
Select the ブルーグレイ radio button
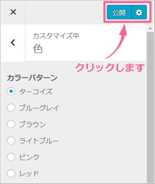coord(11,108)
